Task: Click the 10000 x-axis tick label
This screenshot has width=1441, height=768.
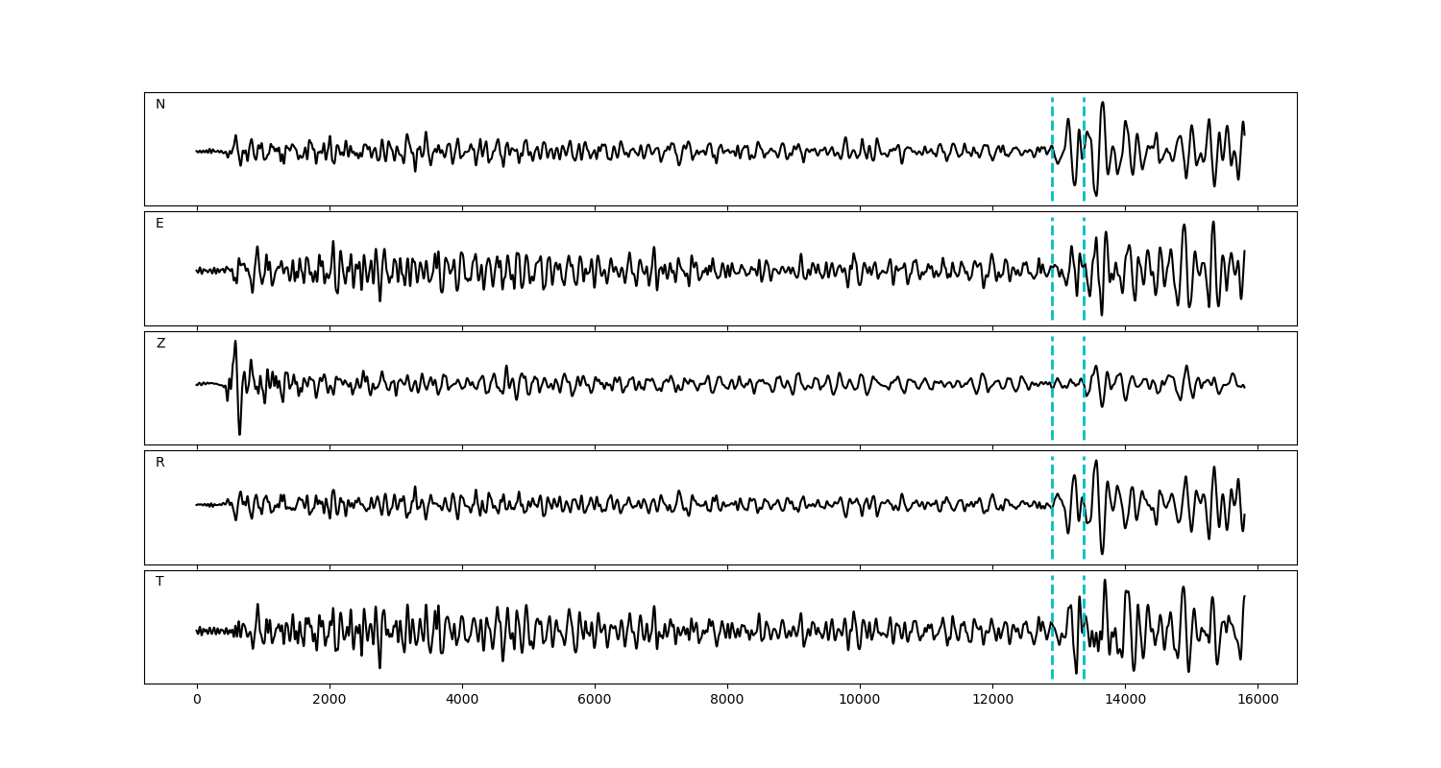Action: (x=860, y=701)
